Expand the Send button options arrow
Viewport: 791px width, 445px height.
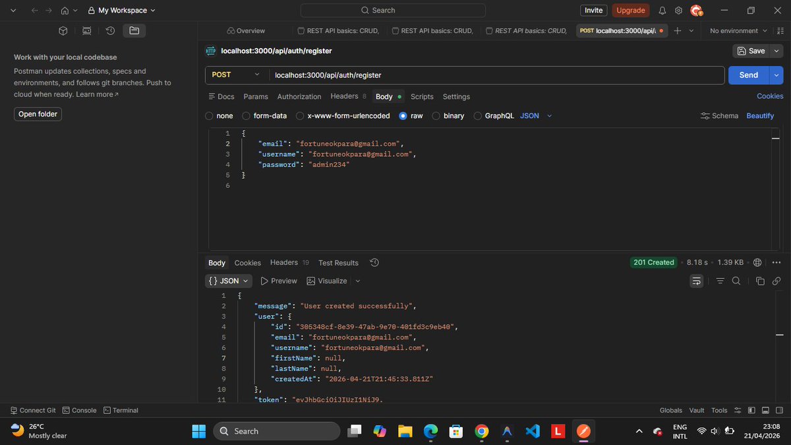776,75
